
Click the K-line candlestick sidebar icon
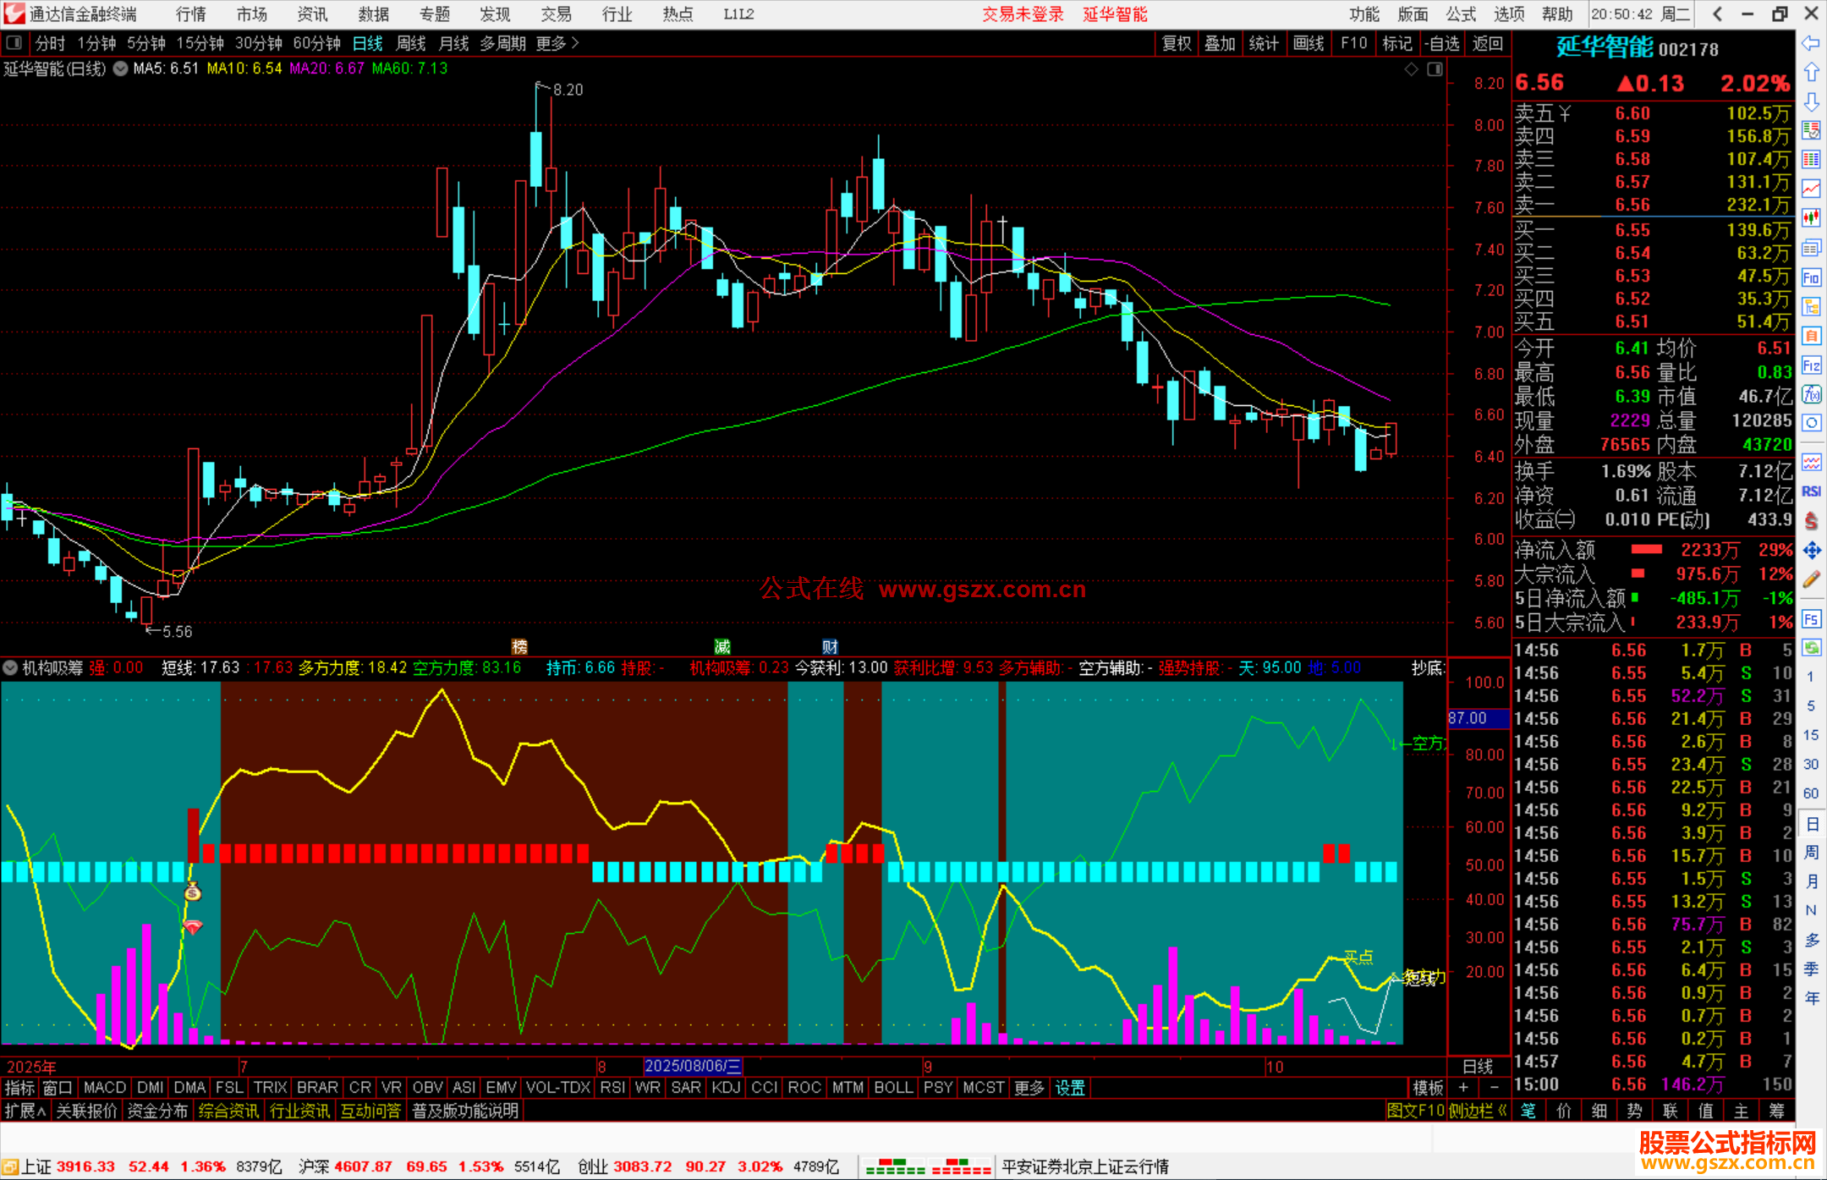(1811, 217)
